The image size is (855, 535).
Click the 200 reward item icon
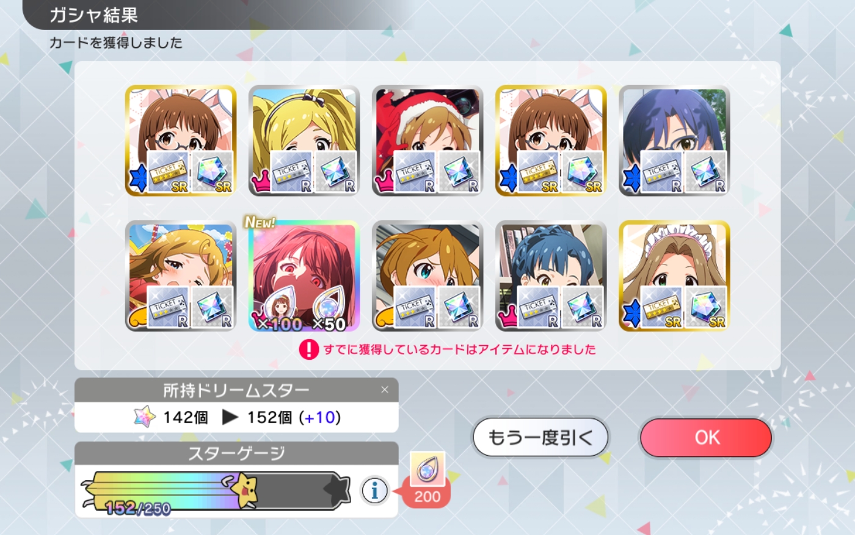[427, 470]
